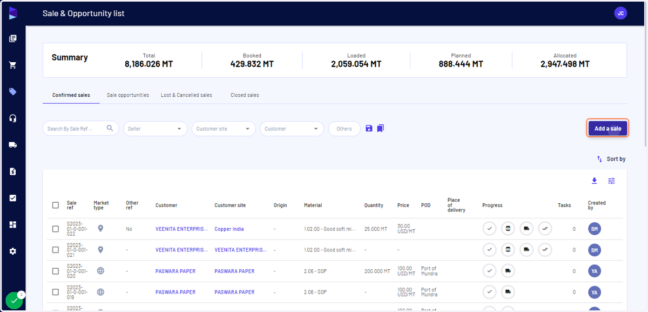
Task: Open the invoice document section in sidebar
Action: [13, 171]
